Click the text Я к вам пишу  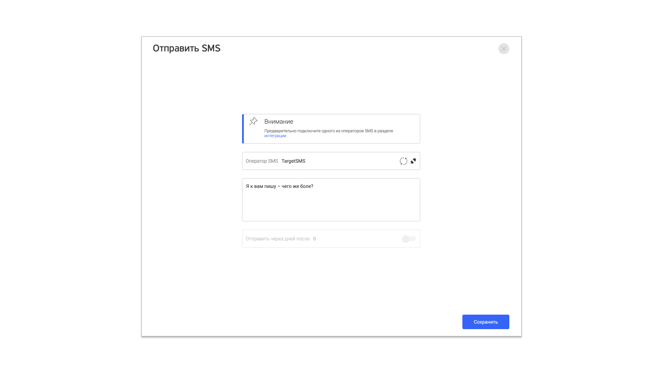(261, 186)
